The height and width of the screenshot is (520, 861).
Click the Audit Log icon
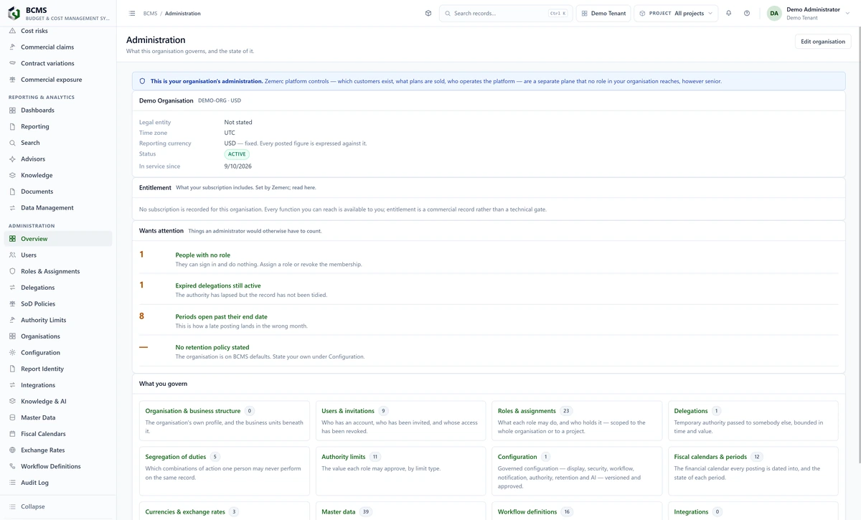[x=13, y=483]
